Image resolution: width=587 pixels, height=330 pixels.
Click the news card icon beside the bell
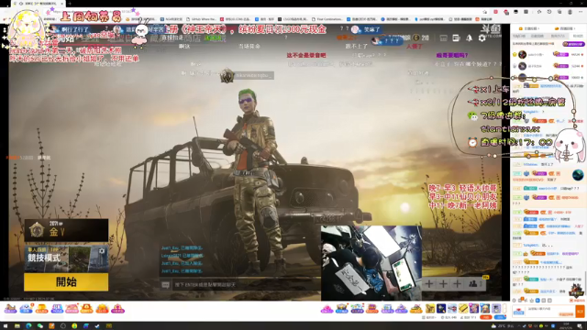click(x=456, y=38)
